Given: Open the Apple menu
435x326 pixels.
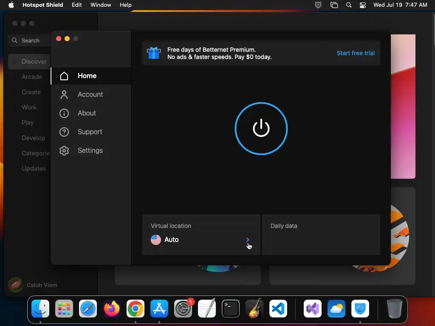Looking at the screenshot, I should (x=11, y=5).
